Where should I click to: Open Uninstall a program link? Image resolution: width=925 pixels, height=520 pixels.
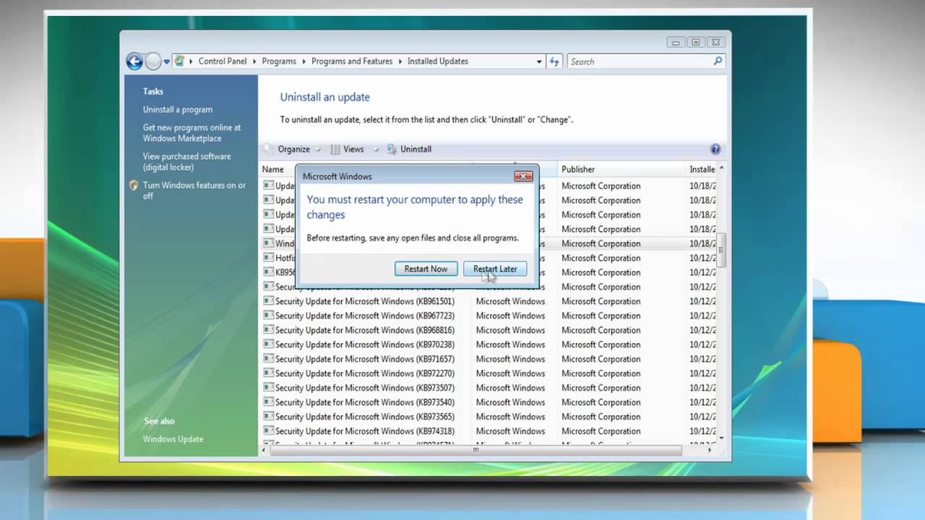tap(178, 110)
